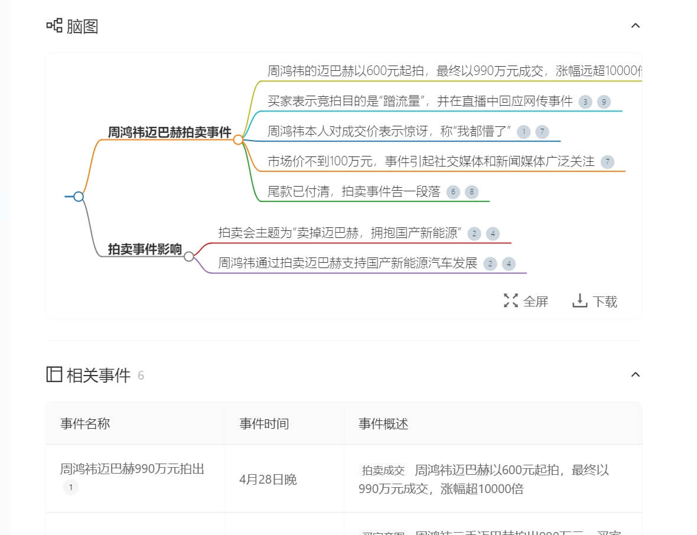This screenshot has width=697, height=535.
Task: Select the 周鸿祎迈巴赫拍卖事件 mind map node
Action: [x=169, y=132]
